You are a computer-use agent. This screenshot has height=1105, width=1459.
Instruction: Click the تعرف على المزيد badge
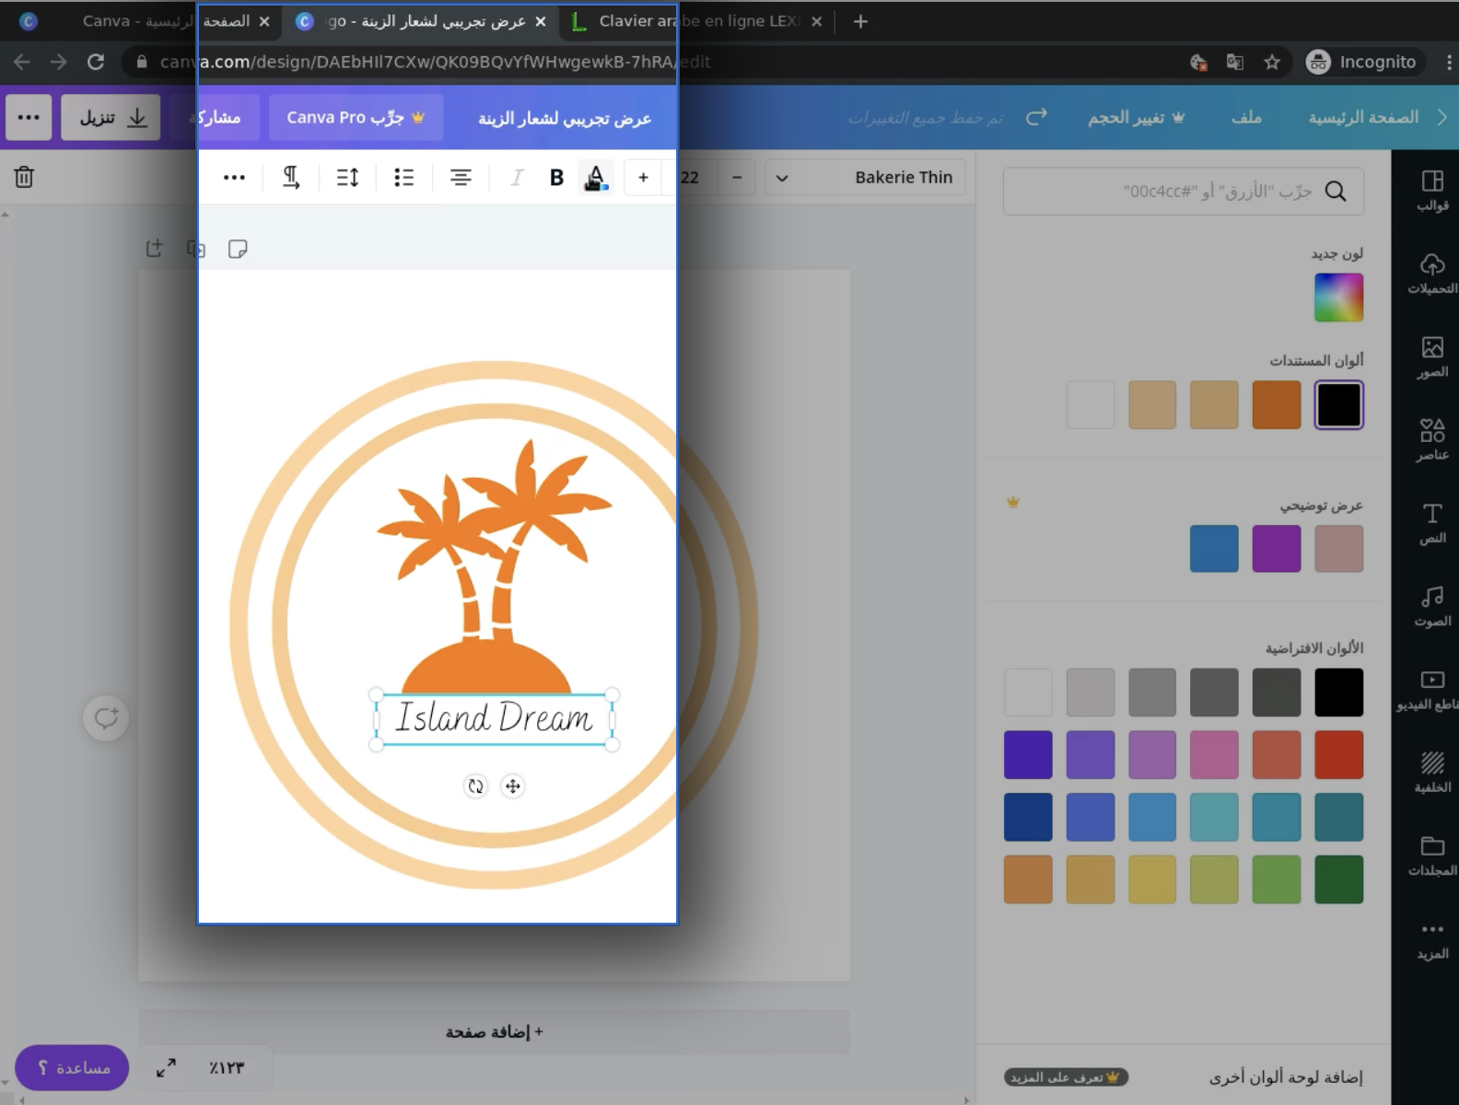tap(1066, 1076)
